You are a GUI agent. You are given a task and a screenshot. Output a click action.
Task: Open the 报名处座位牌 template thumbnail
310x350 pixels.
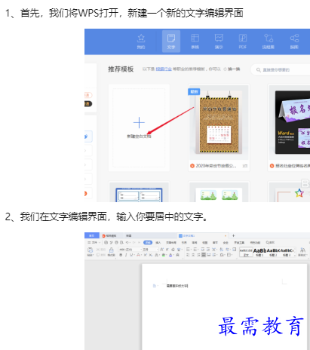289,122
